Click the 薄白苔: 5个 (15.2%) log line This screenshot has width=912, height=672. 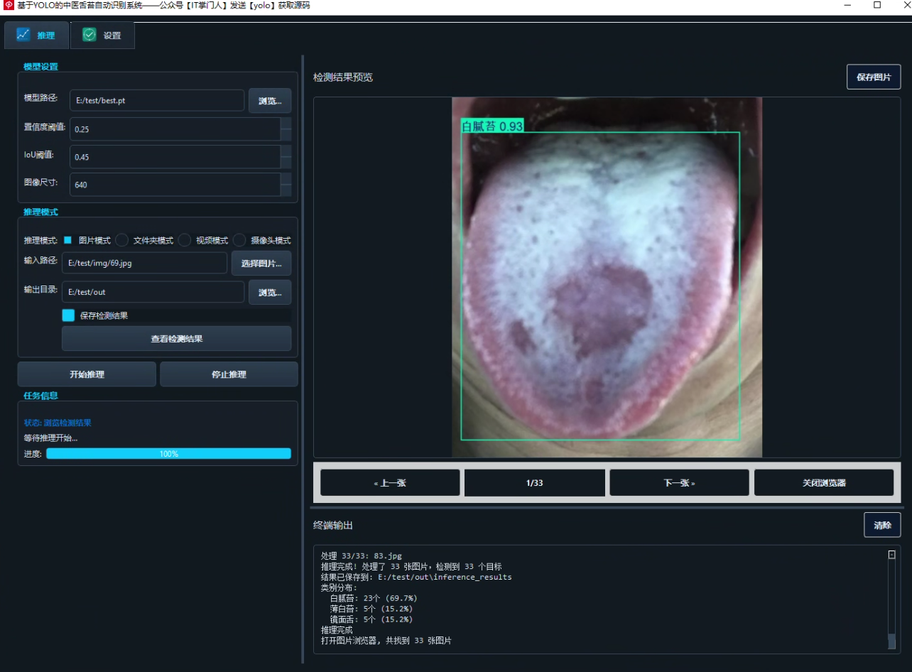click(x=371, y=609)
